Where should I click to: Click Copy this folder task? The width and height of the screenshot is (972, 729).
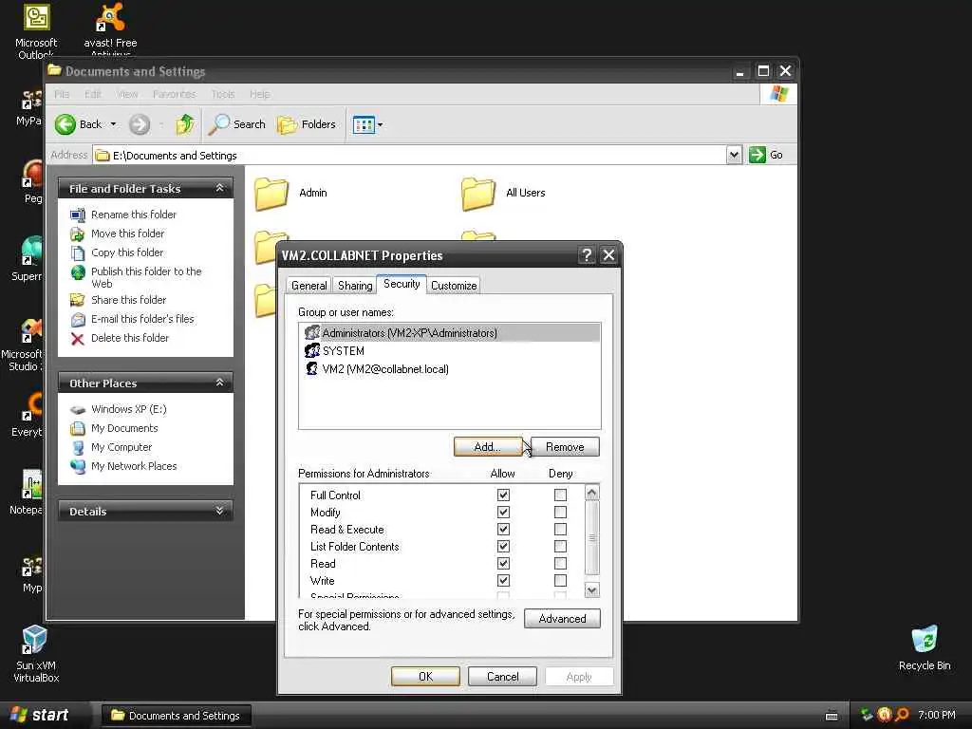(127, 252)
